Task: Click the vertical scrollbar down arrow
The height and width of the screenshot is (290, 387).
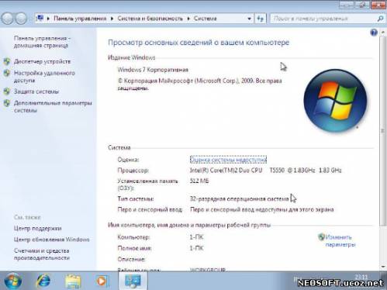Action: [383, 267]
